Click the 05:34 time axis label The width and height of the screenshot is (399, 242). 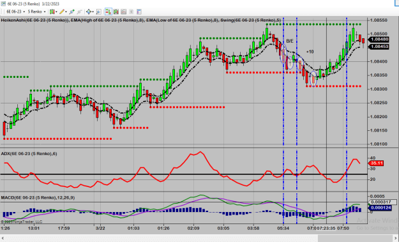coord(283,228)
